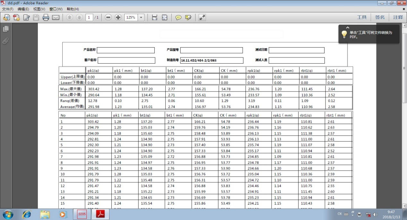Screen dimensions: 407x220
Task: Open zoom level dropdown arrow
Action: 141,17
